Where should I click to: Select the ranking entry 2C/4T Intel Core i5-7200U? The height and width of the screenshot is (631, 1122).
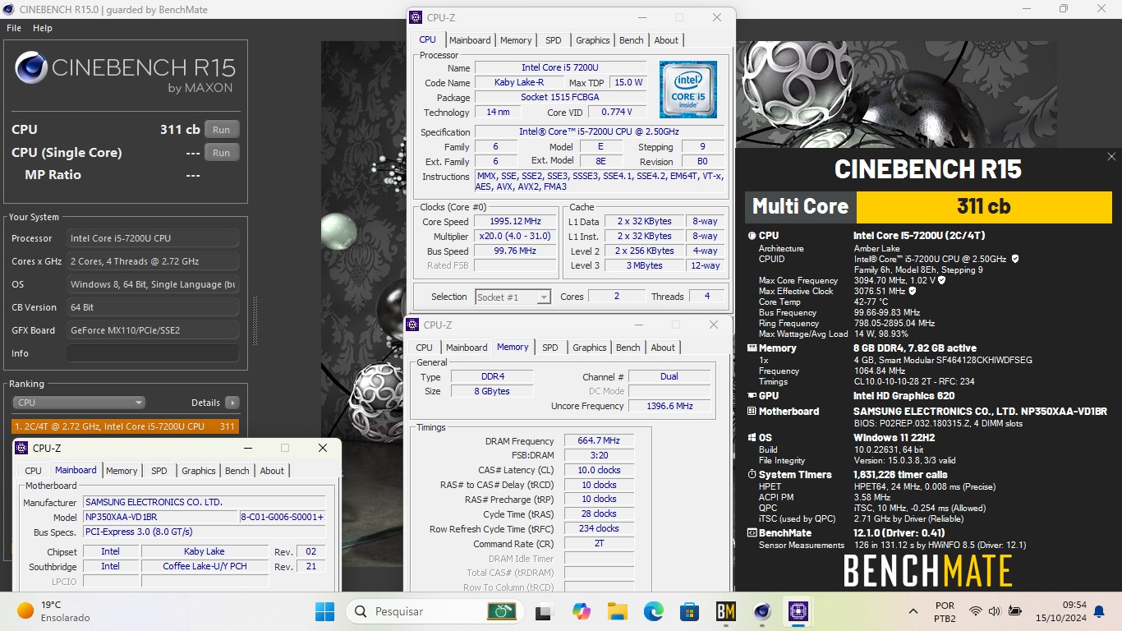click(x=126, y=426)
